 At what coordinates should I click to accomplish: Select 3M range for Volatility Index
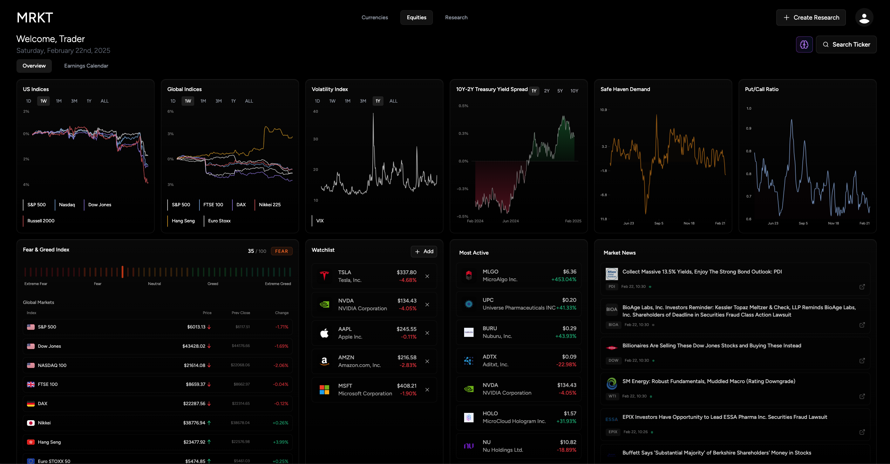click(x=363, y=101)
